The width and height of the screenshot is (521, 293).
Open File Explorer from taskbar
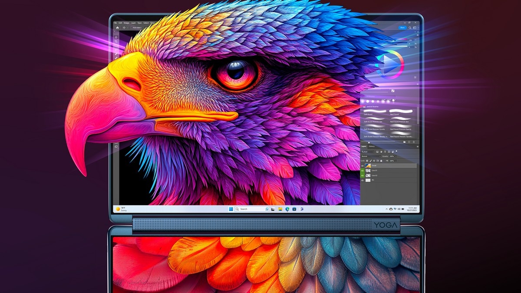click(280, 209)
